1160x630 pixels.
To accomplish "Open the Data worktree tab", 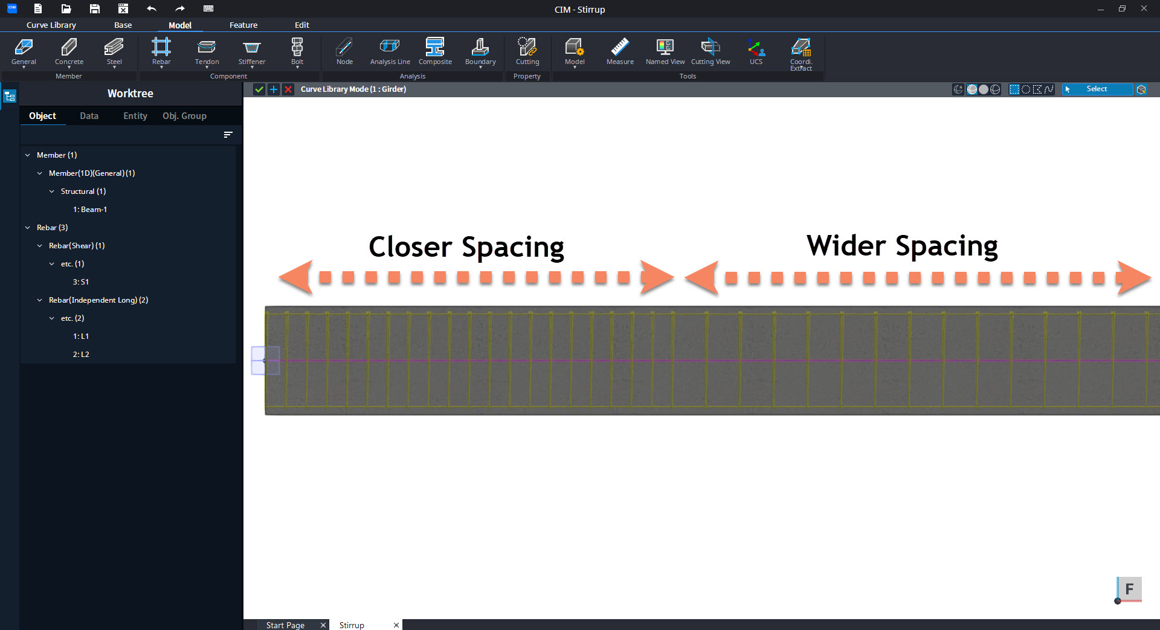I will tap(89, 116).
